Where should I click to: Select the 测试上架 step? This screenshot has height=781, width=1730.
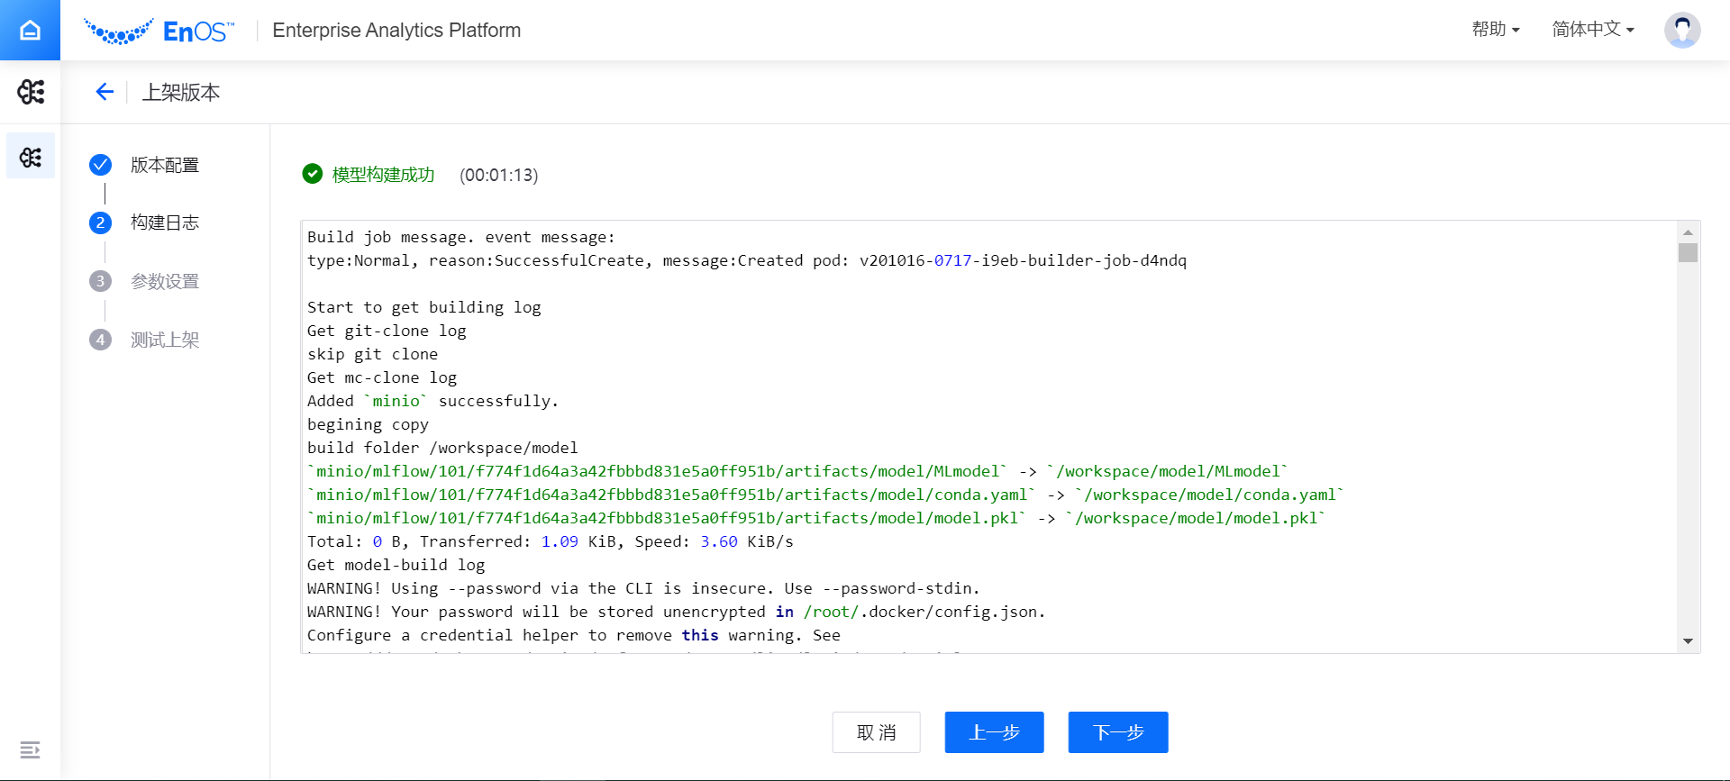165,340
